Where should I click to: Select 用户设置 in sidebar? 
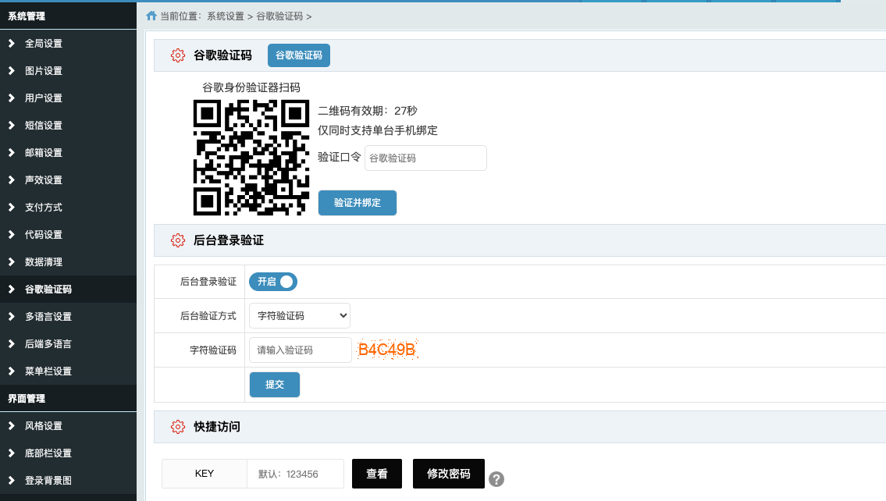coord(69,98)
